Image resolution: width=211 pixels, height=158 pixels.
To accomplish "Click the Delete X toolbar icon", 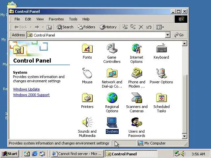I will pyautogui.click(x=141, y=27).
